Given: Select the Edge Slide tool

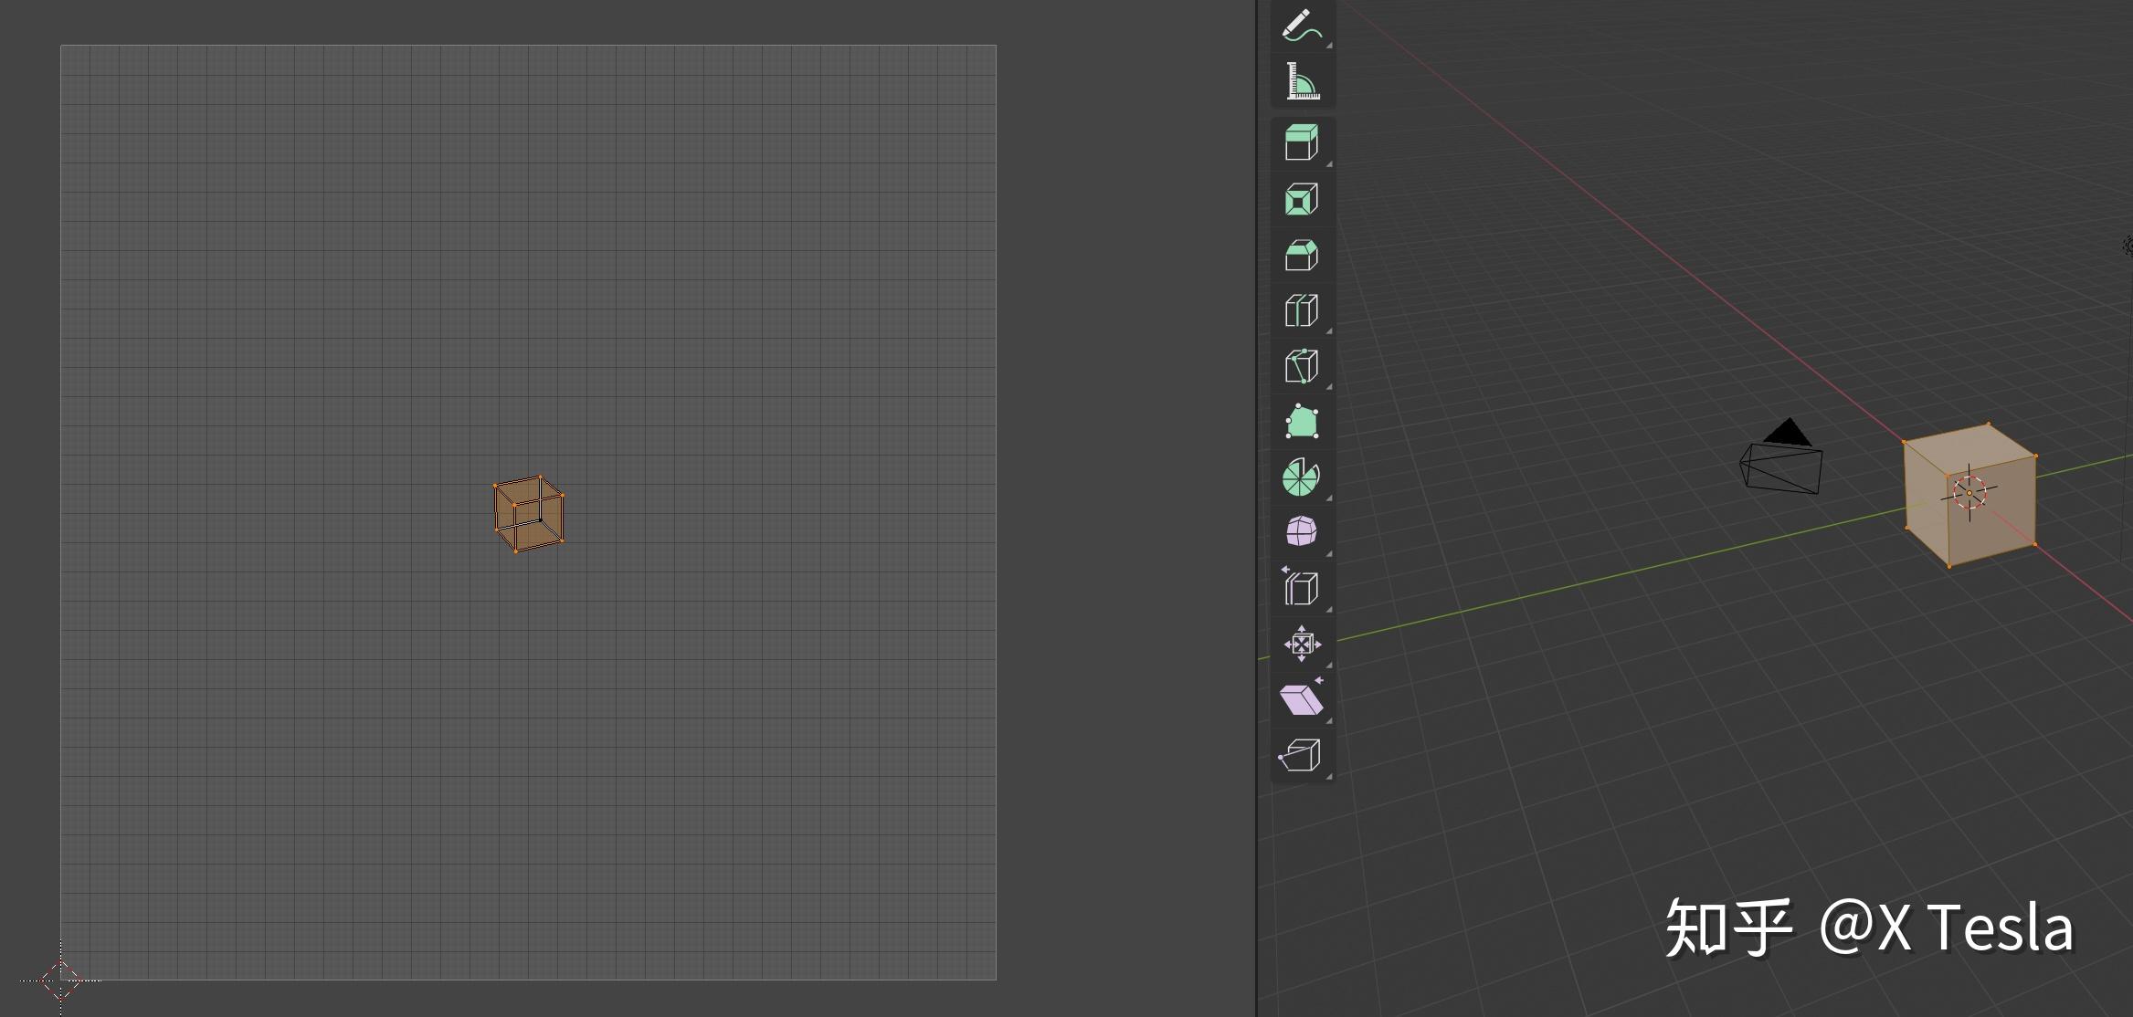Looking at the screenshot, I should (x=1302, y=587).
